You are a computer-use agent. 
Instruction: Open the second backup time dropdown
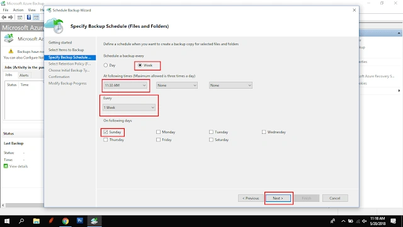(177, 86)
